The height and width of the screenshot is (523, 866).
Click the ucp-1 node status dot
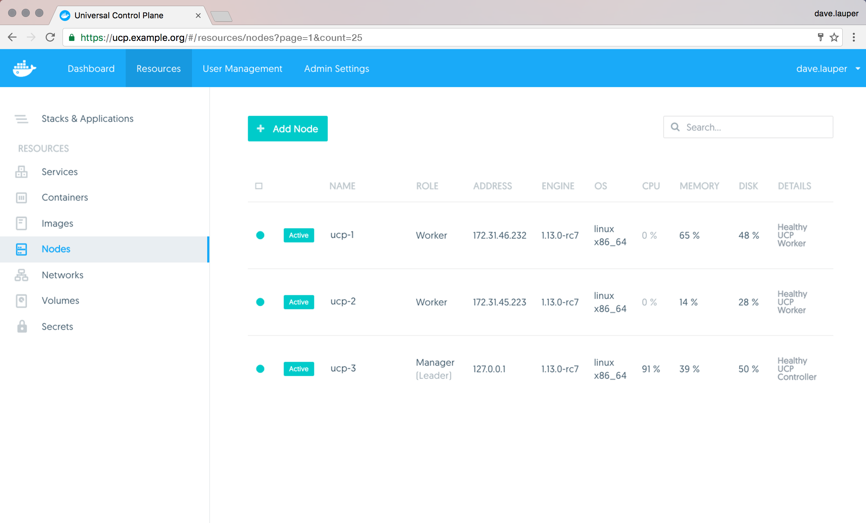tap(260, 235)
